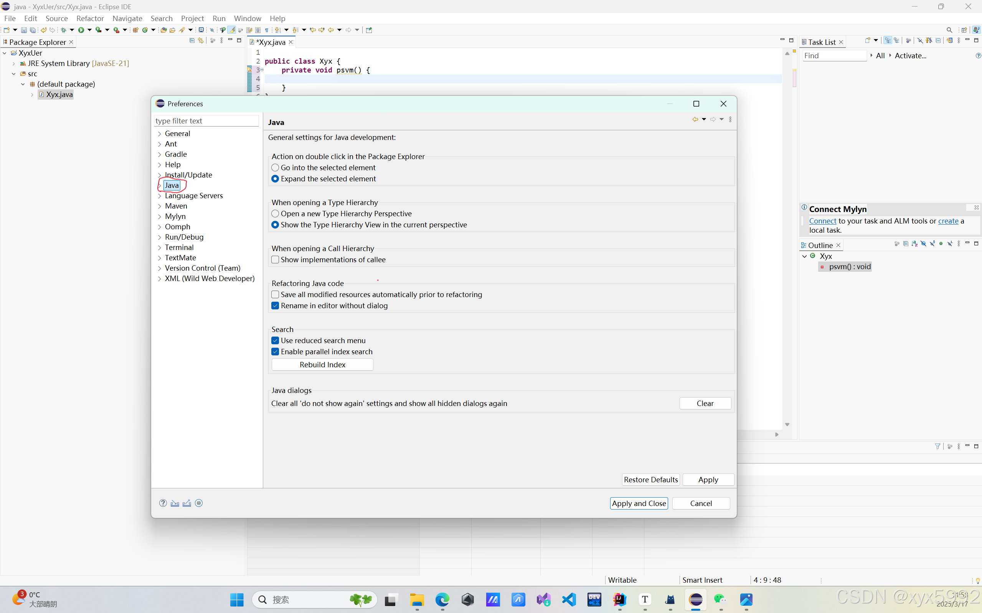Click the search magnifier icon at top right
This screenshot has width=982, height=613.
pos(949,30)
